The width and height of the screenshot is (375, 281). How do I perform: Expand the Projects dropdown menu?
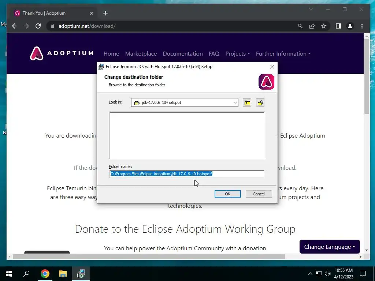click(x=237, y=53)
